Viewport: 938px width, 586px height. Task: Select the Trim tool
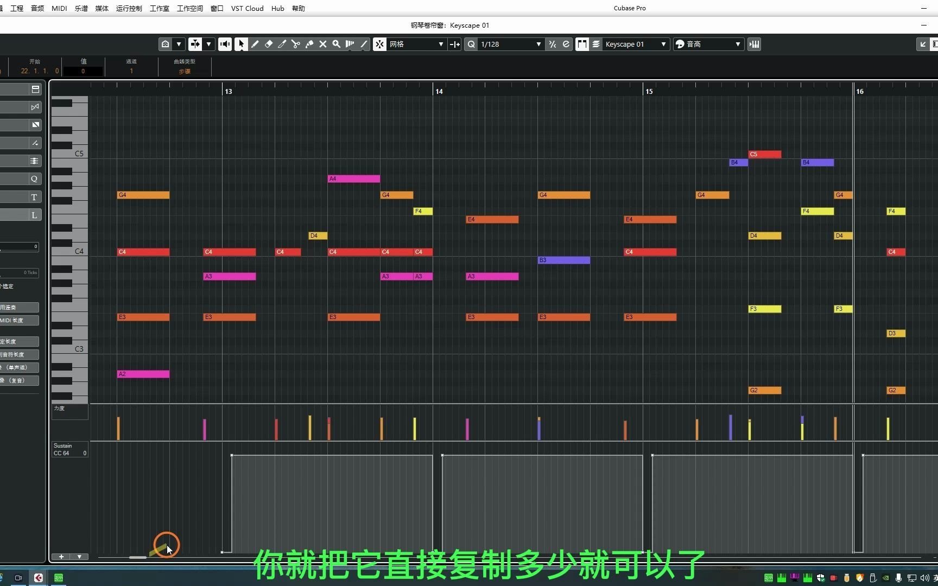coord(282,44)
